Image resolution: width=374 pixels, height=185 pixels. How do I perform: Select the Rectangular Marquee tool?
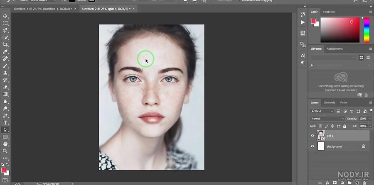point(5,23)
